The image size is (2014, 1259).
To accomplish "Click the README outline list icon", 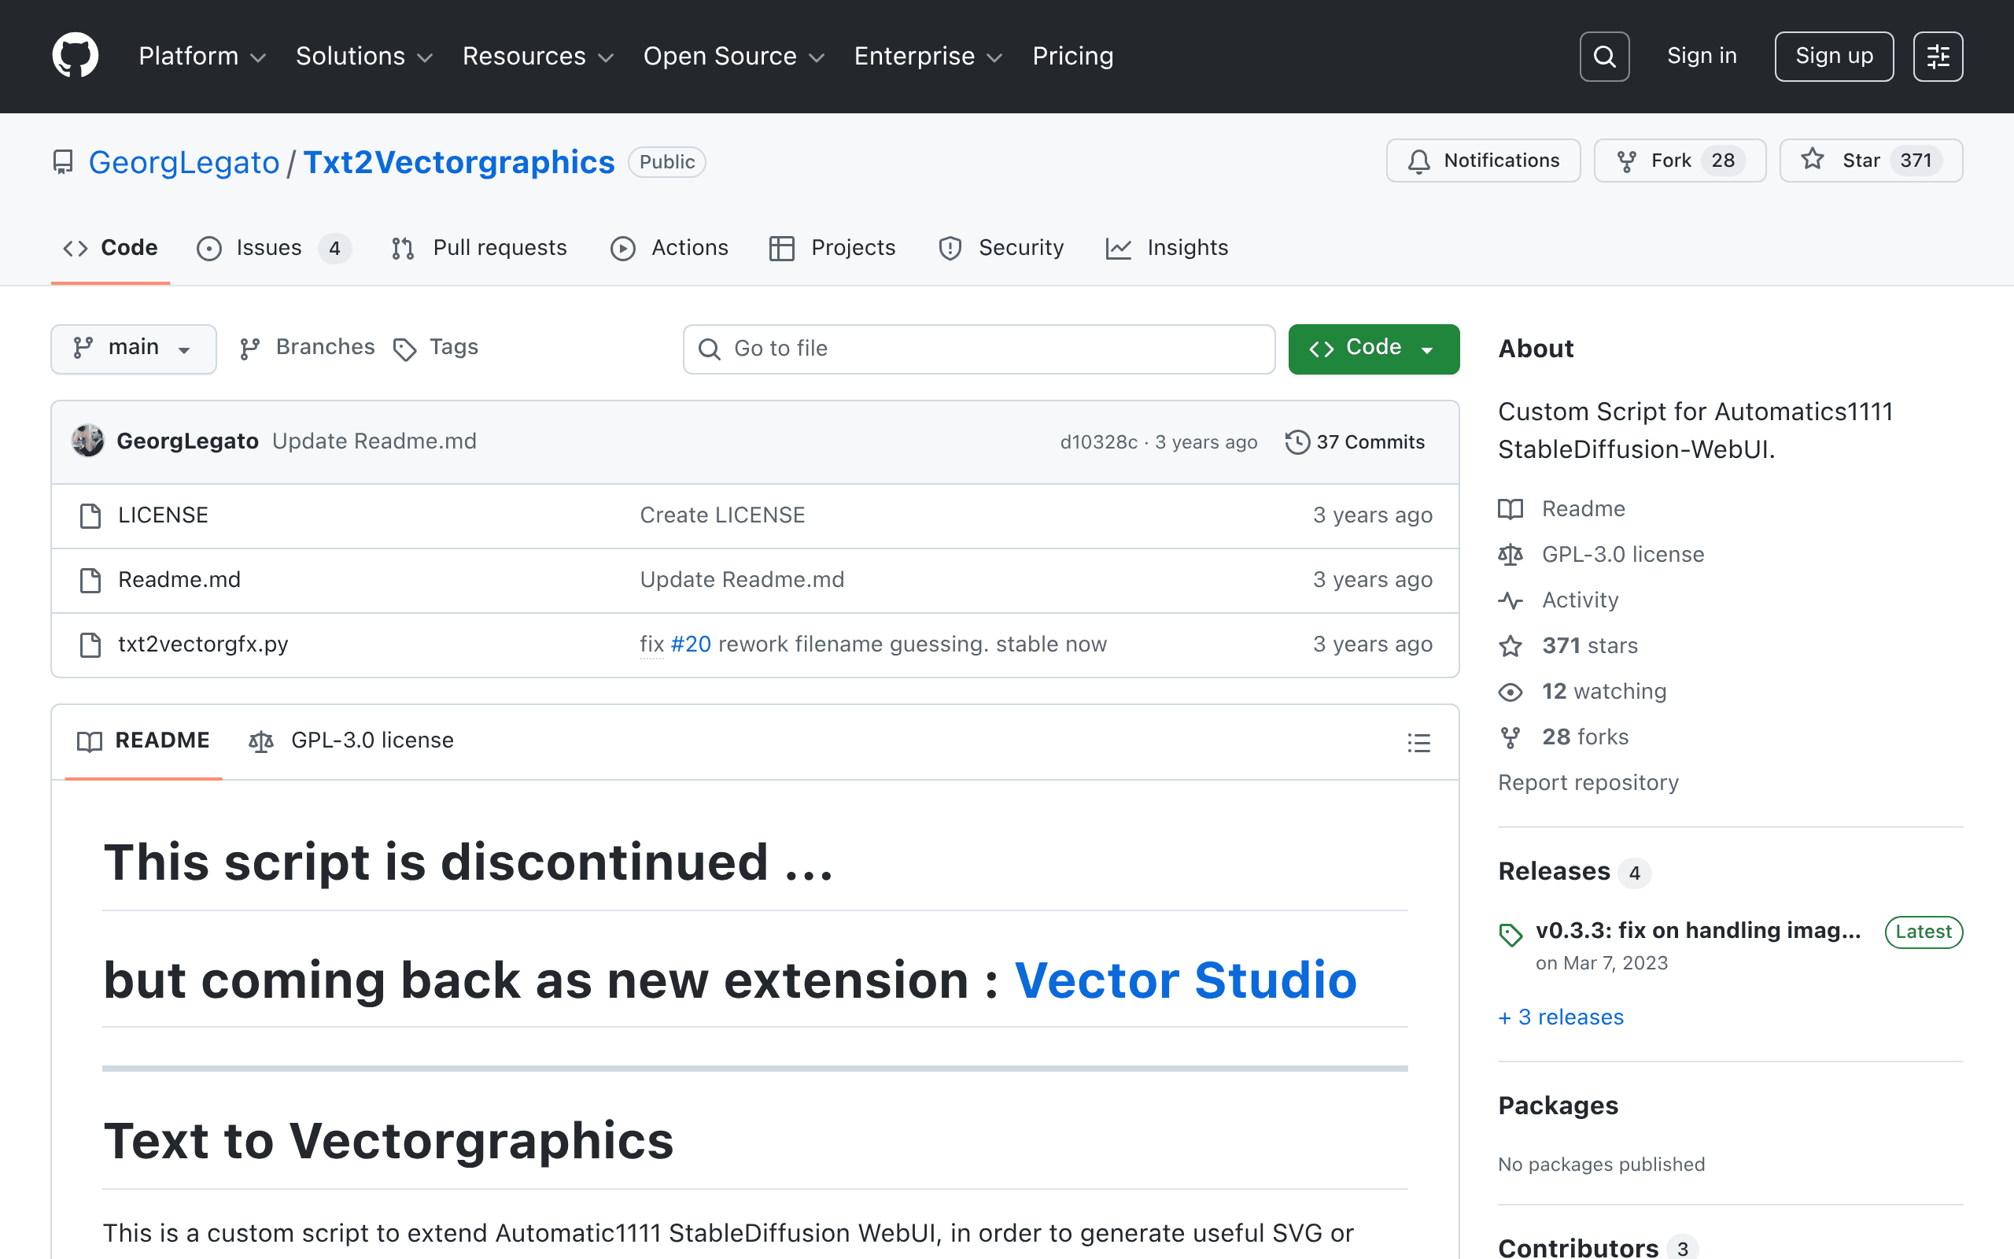I will 1419,742.
